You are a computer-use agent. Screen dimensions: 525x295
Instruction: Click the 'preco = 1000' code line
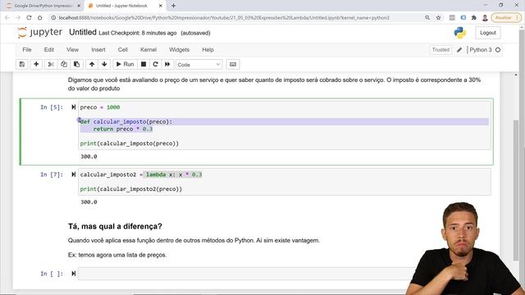(100, 107)
